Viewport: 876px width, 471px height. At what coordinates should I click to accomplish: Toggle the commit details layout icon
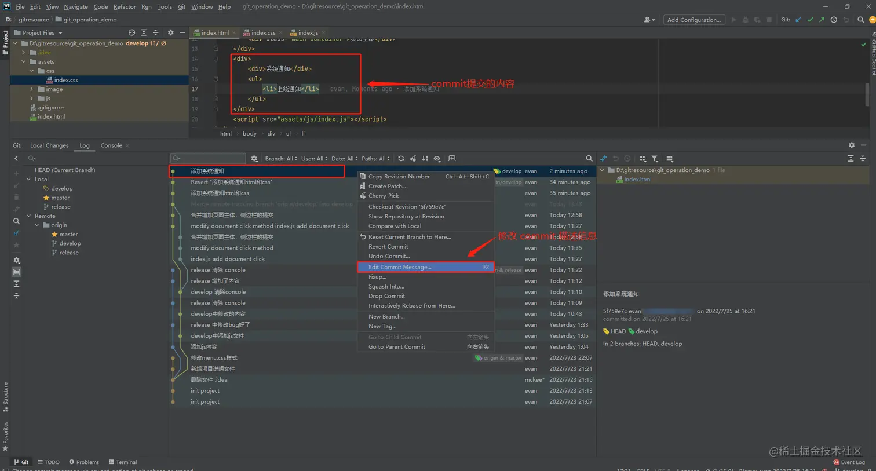[670, 158]
